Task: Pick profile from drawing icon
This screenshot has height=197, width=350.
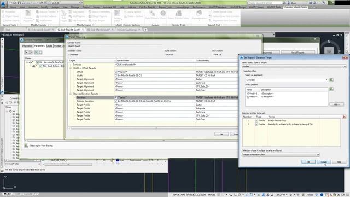Action: (x=331, y=89)
